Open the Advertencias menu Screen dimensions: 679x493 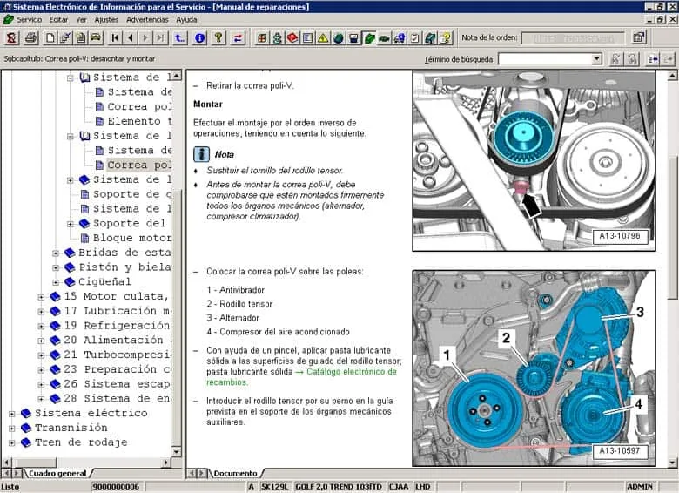[147, 19]
